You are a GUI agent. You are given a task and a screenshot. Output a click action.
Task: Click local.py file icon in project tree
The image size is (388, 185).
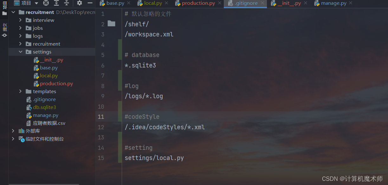coord(36,76)
